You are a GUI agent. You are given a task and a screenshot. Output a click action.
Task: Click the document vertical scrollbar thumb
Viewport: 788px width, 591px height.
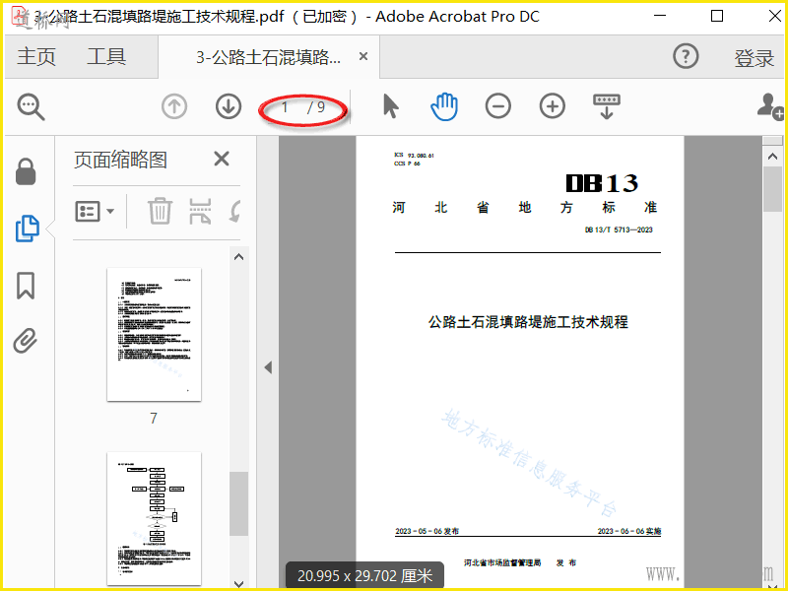pyautogui.click(x=772, y=189)
